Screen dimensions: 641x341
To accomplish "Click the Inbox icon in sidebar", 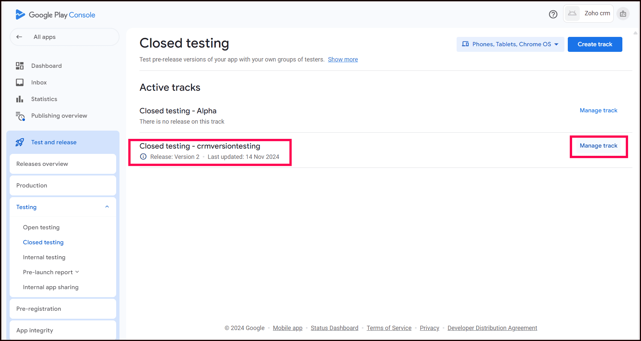I will point(20,82).
